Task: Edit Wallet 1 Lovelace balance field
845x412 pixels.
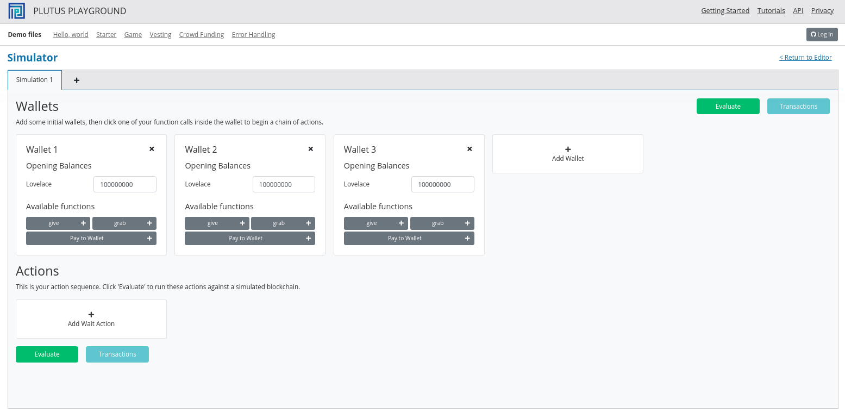Action: 125,184
